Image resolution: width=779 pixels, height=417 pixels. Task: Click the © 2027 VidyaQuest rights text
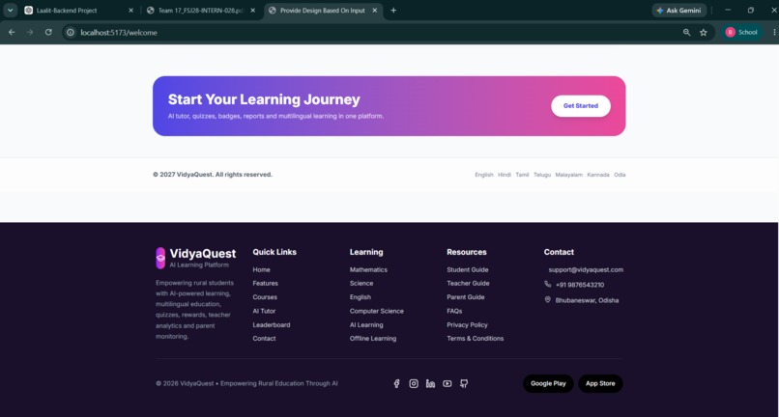(213, 175)
